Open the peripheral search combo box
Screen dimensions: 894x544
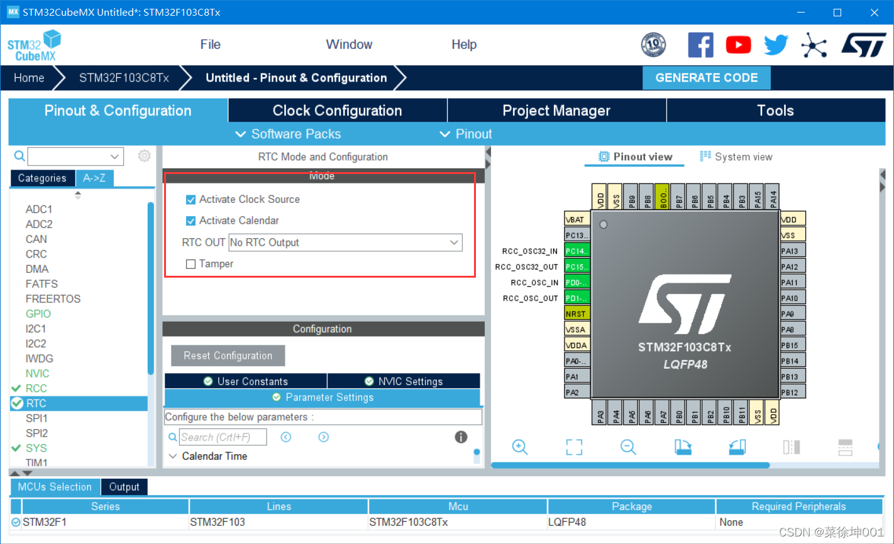click(x=75, y=156)
